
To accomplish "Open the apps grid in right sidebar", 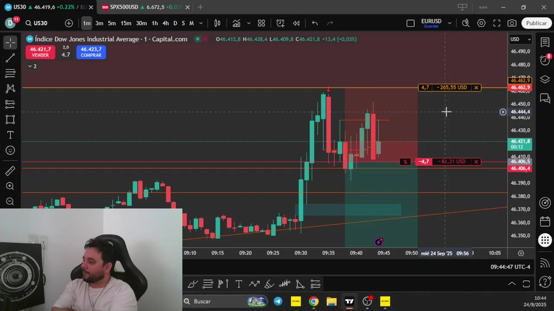I will pos(545,240).
